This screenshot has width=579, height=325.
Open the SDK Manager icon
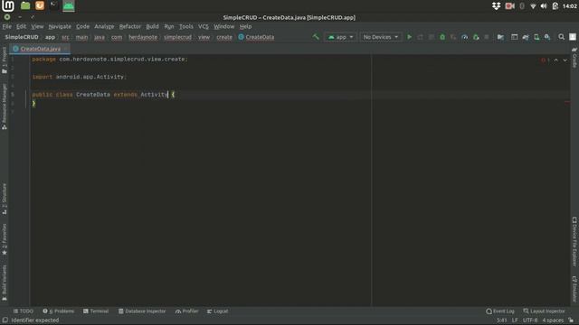[547, 37]
